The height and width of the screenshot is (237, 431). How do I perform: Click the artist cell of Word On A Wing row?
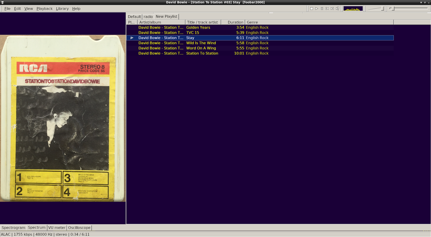click(161, 48)
